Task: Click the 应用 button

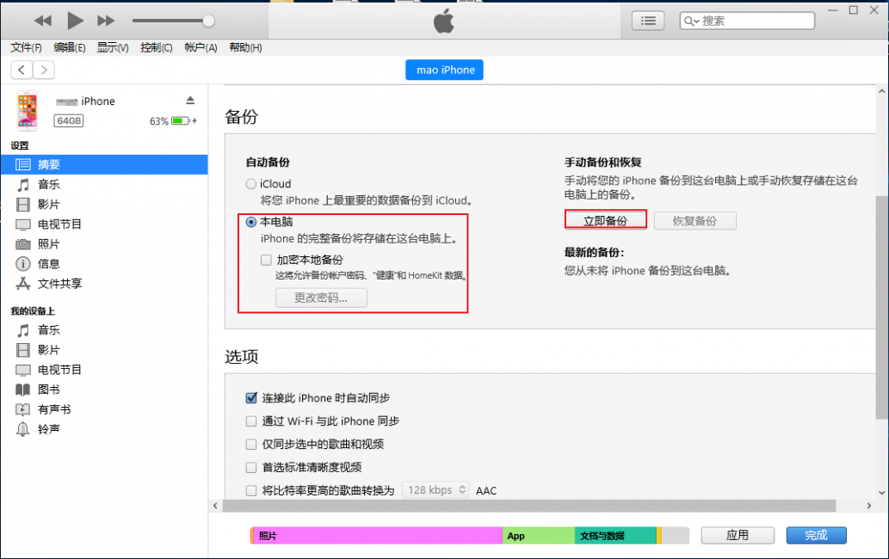Action: point(738,535)
